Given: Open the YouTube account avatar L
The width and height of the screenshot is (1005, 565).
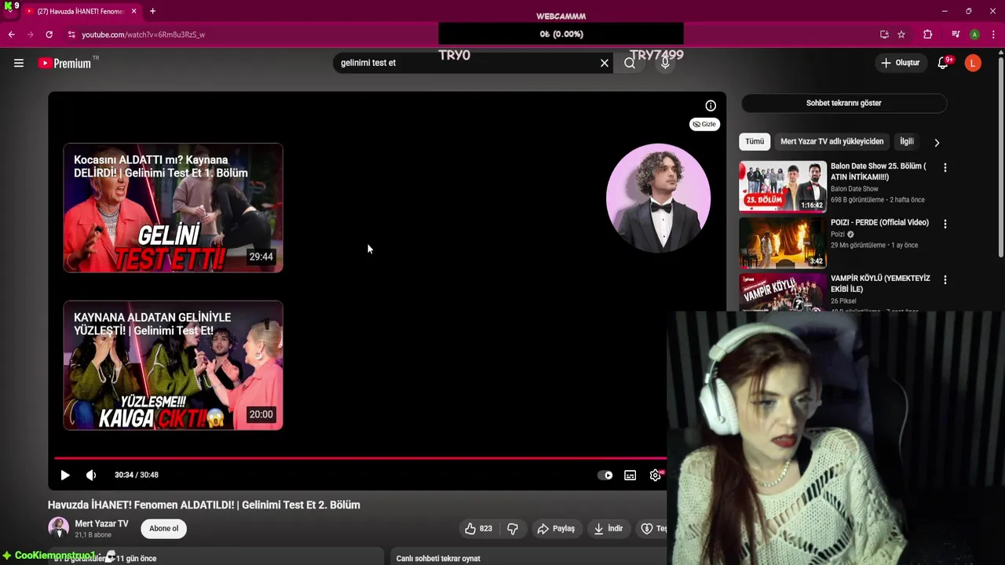Looking at the screenshot, I should point(973,63).
